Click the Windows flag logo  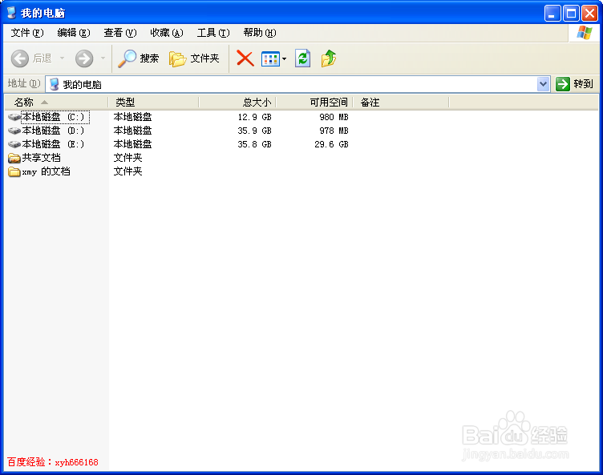point(585,33)
